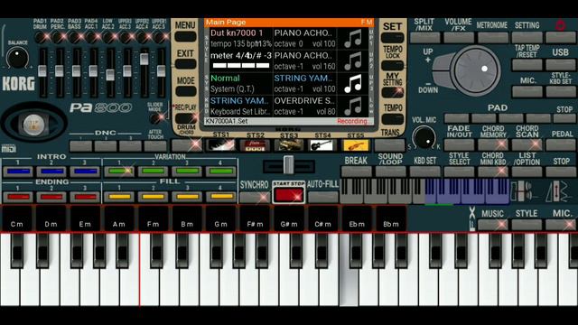Tap the note icon beside OVERDRIVE S..
Screen dimensions: 578x325
coord(353,107)
